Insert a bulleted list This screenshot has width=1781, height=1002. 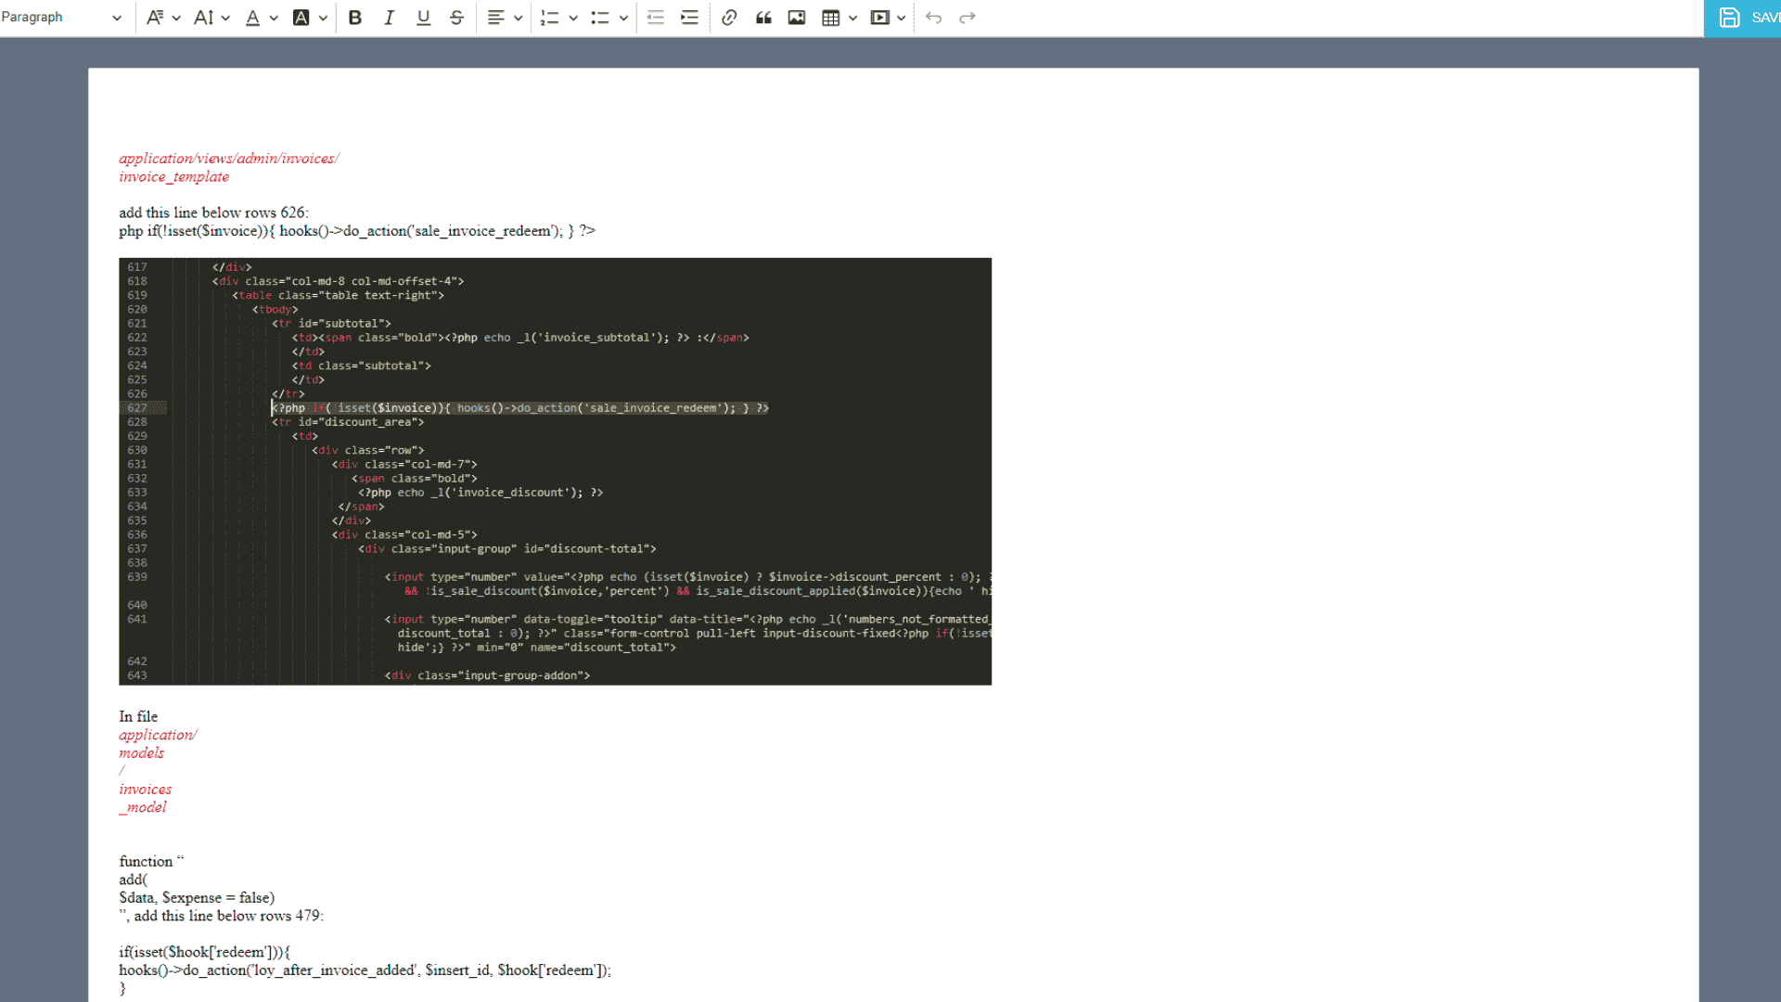click(600, 18)
